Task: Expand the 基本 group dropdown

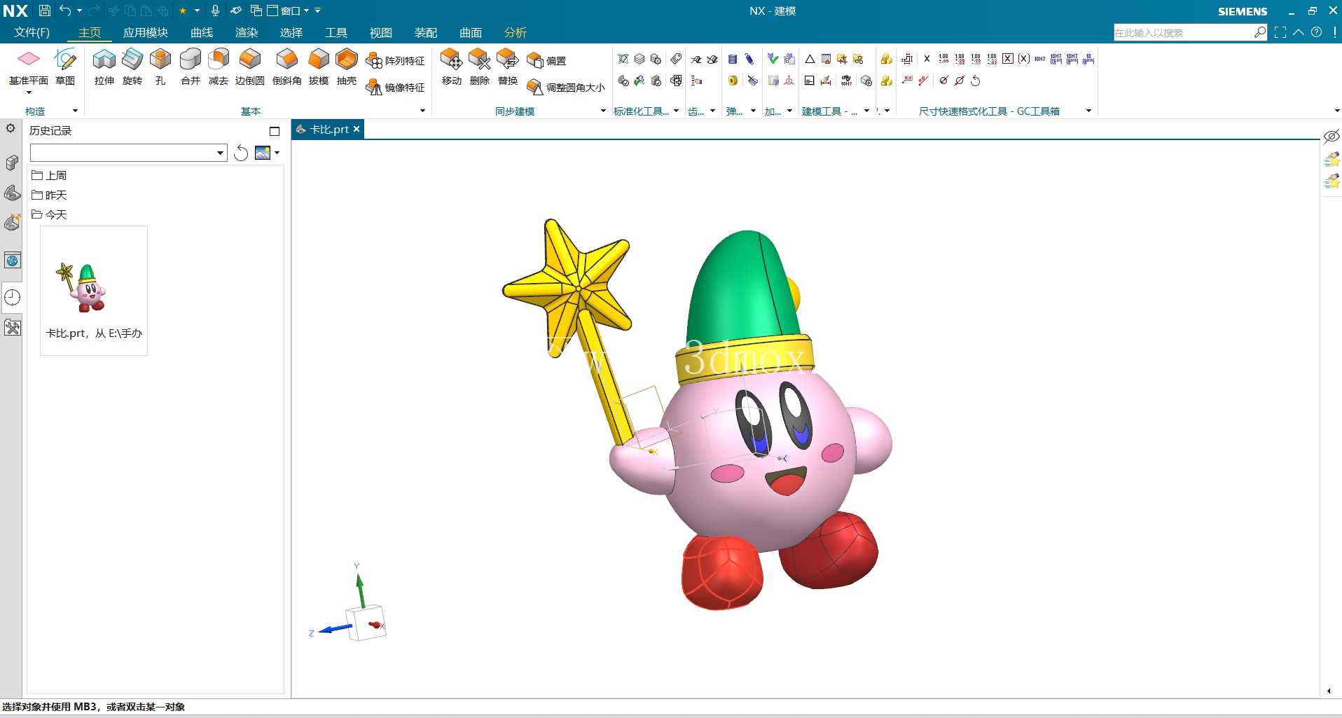Action: 422,111
